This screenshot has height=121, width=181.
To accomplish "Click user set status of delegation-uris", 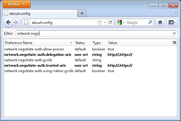I will click(81, 55).
